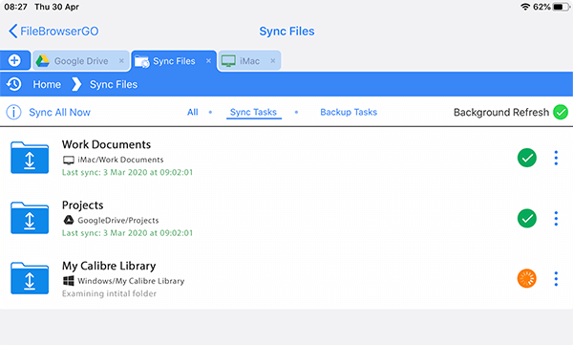
Task: Click the Google Drive logo icon
Action: click(42, 61)
